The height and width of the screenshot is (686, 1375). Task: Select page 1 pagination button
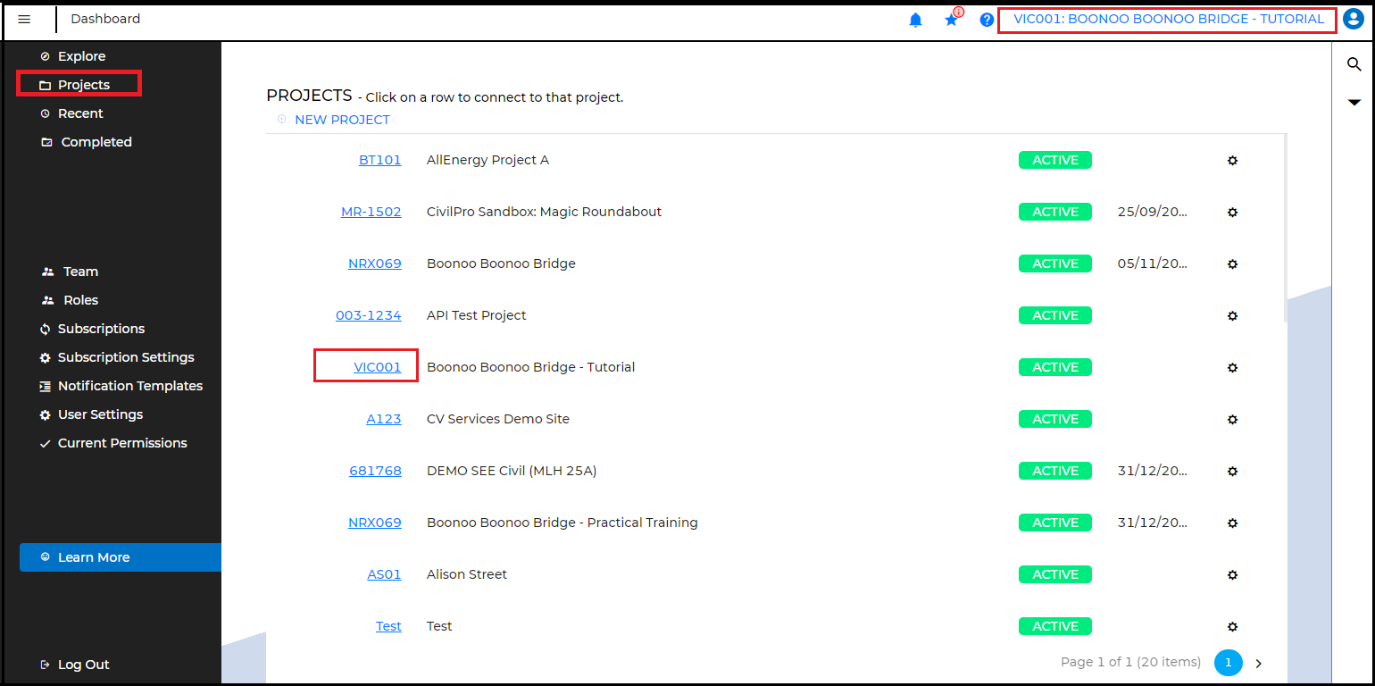(x=1228, y=663)
